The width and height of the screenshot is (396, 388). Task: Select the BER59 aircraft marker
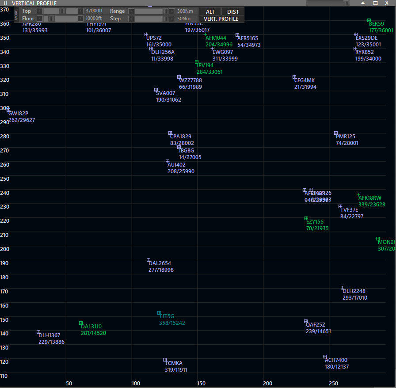pyautogui.click(x=369, y=20)
